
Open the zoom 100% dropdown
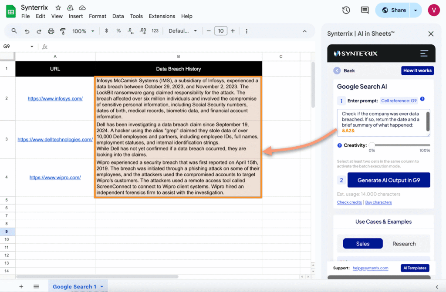83,31
